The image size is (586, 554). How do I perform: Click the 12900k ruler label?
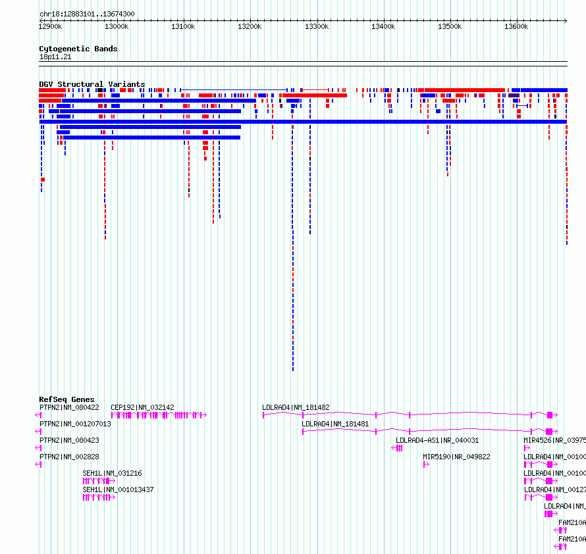pos(51,26)
